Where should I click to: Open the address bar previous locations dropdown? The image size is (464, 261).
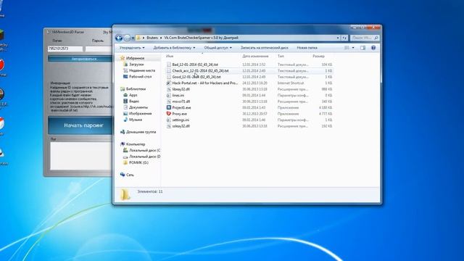click(338, 38)
